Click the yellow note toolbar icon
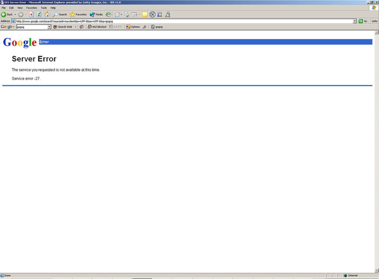The height and width of the screenshot is (279, 379). [145, 15]
